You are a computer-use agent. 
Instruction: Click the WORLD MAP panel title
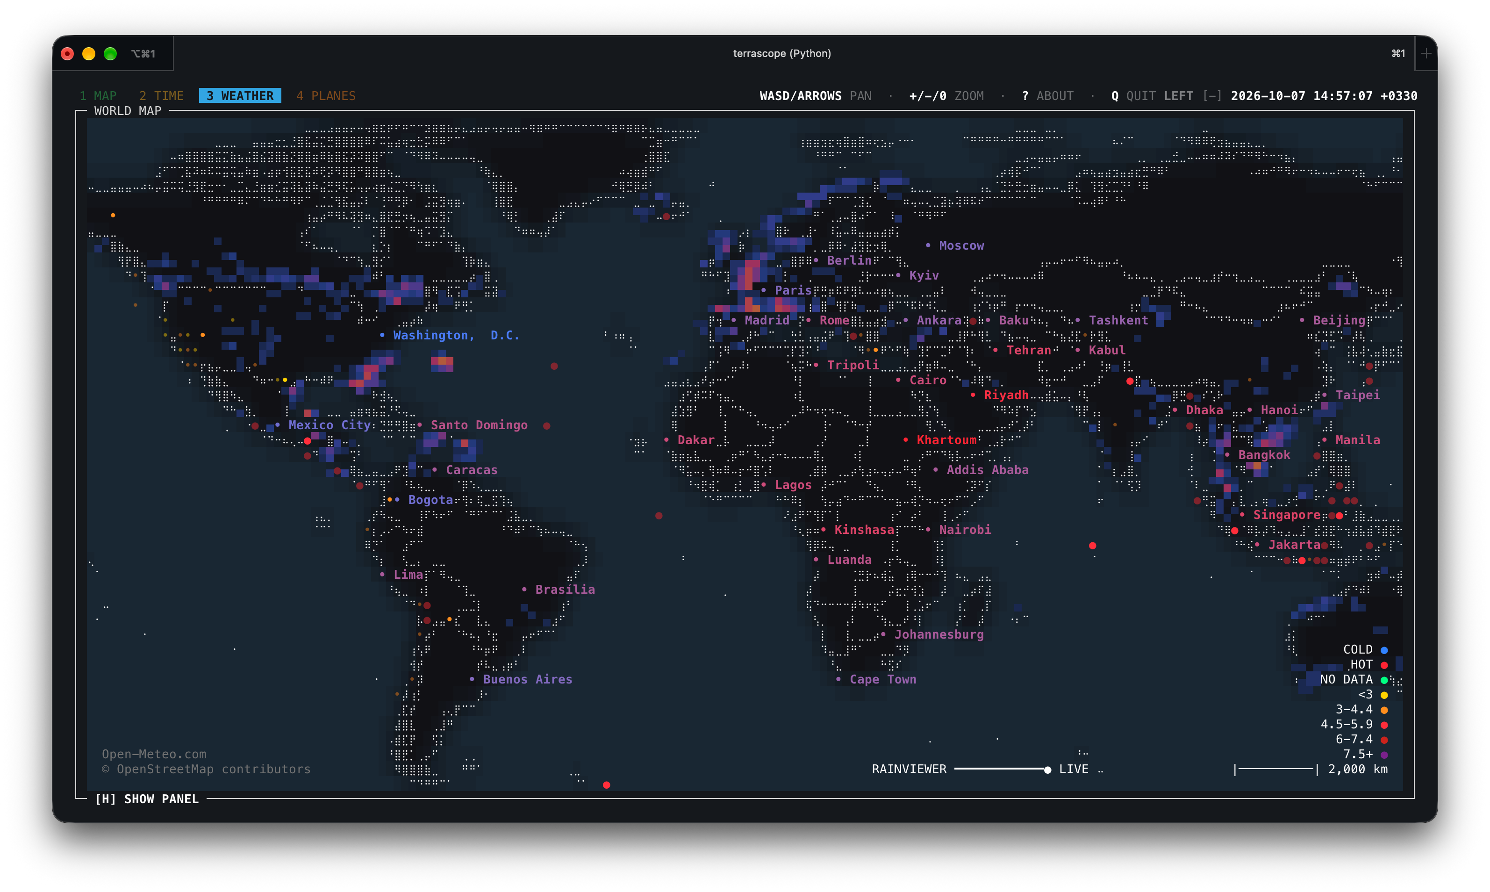pos(128,111)
